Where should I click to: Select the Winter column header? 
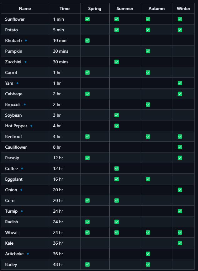(x=184, y=8)
